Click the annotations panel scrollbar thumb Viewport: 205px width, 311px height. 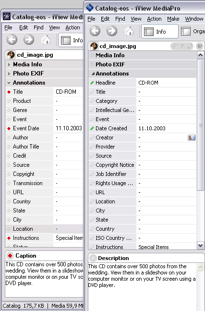tap(201, 125)
